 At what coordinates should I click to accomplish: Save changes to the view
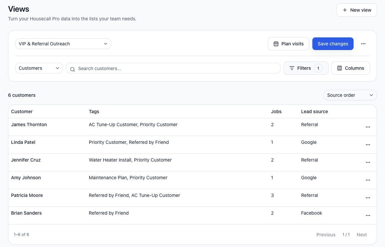pyautogui.click(x=333, y=44)
